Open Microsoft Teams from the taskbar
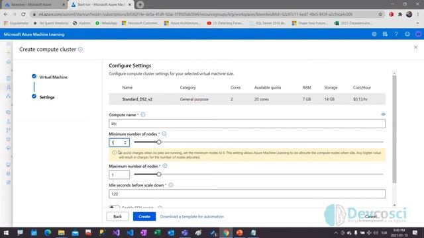Viewport: 424px width, 238px height. click(185, 233)
